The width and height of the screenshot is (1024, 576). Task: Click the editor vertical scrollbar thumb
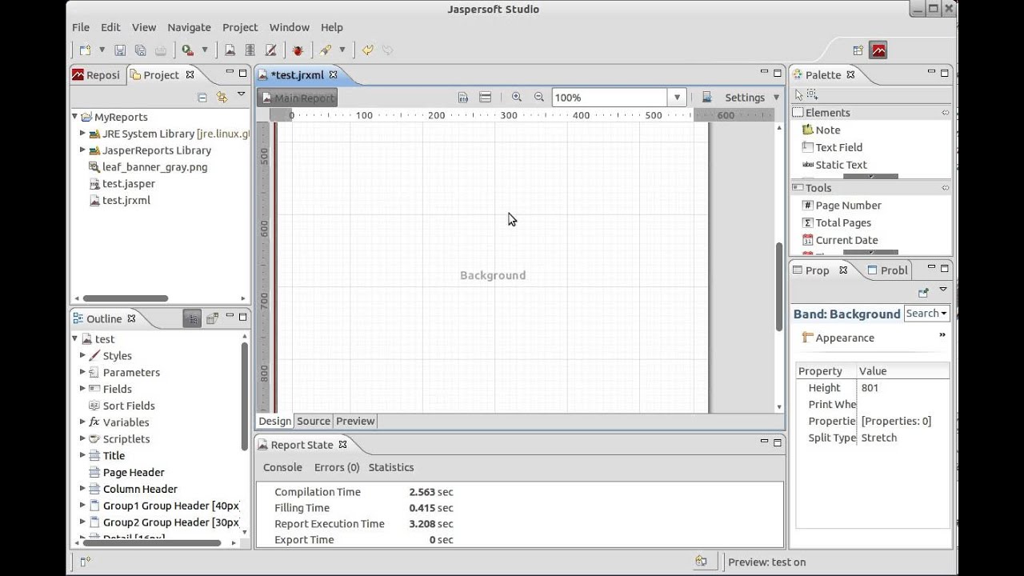(779, 286)
